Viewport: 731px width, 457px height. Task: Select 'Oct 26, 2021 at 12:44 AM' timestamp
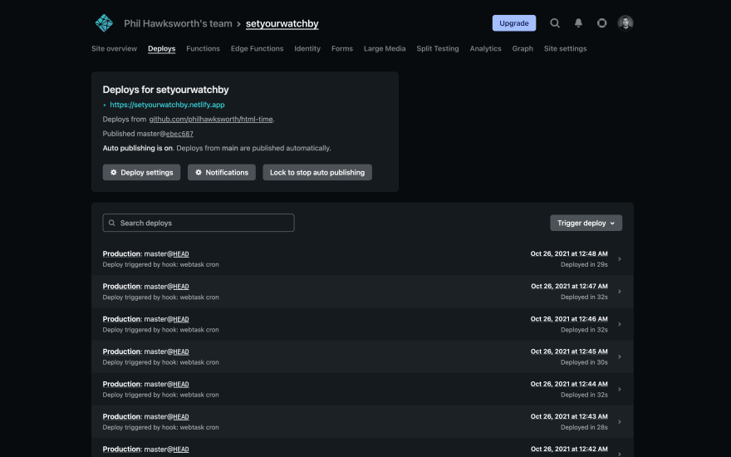point(569,384)
